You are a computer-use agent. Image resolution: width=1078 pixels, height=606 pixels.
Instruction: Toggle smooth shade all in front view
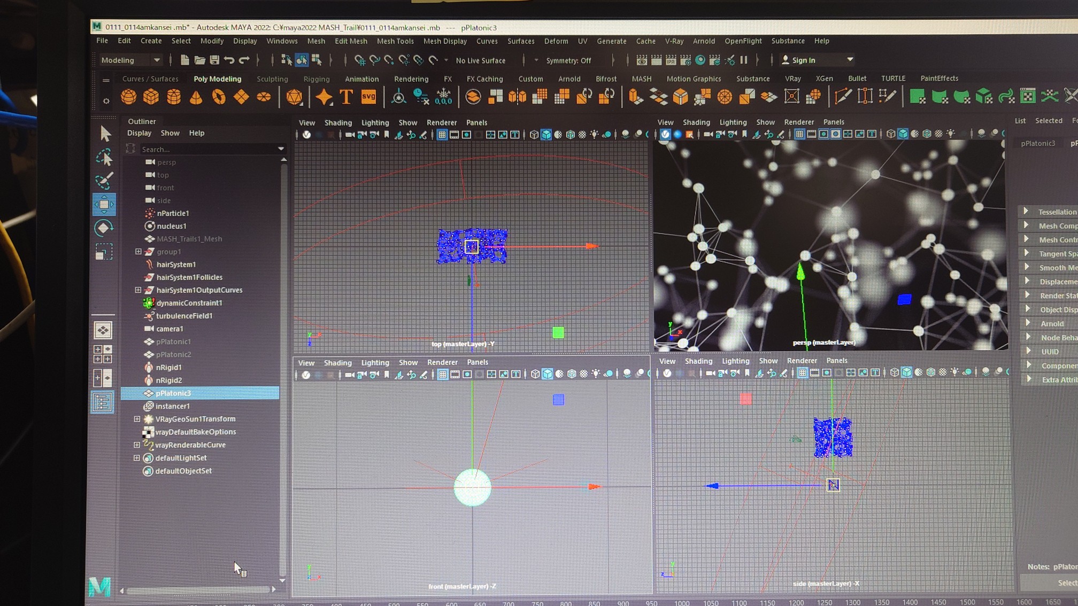pyautogui.click(x=548, y=374)
